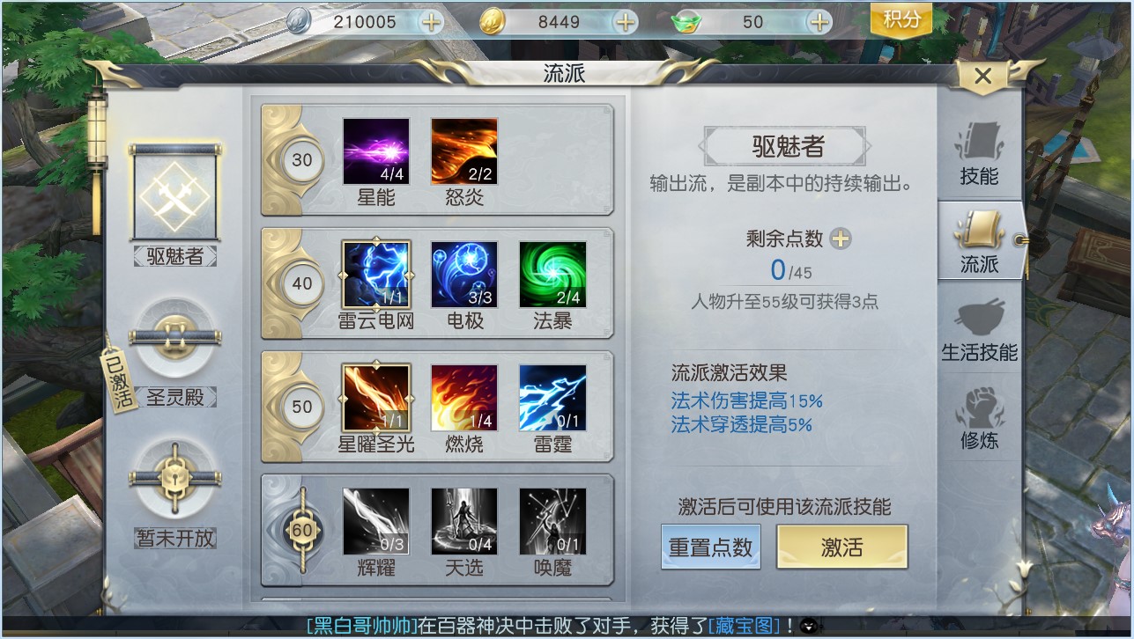Image resolution: width=1134 pixels, height=639 pixels.
Task: Select the 星能 skill icon
Action: [376, 151]
